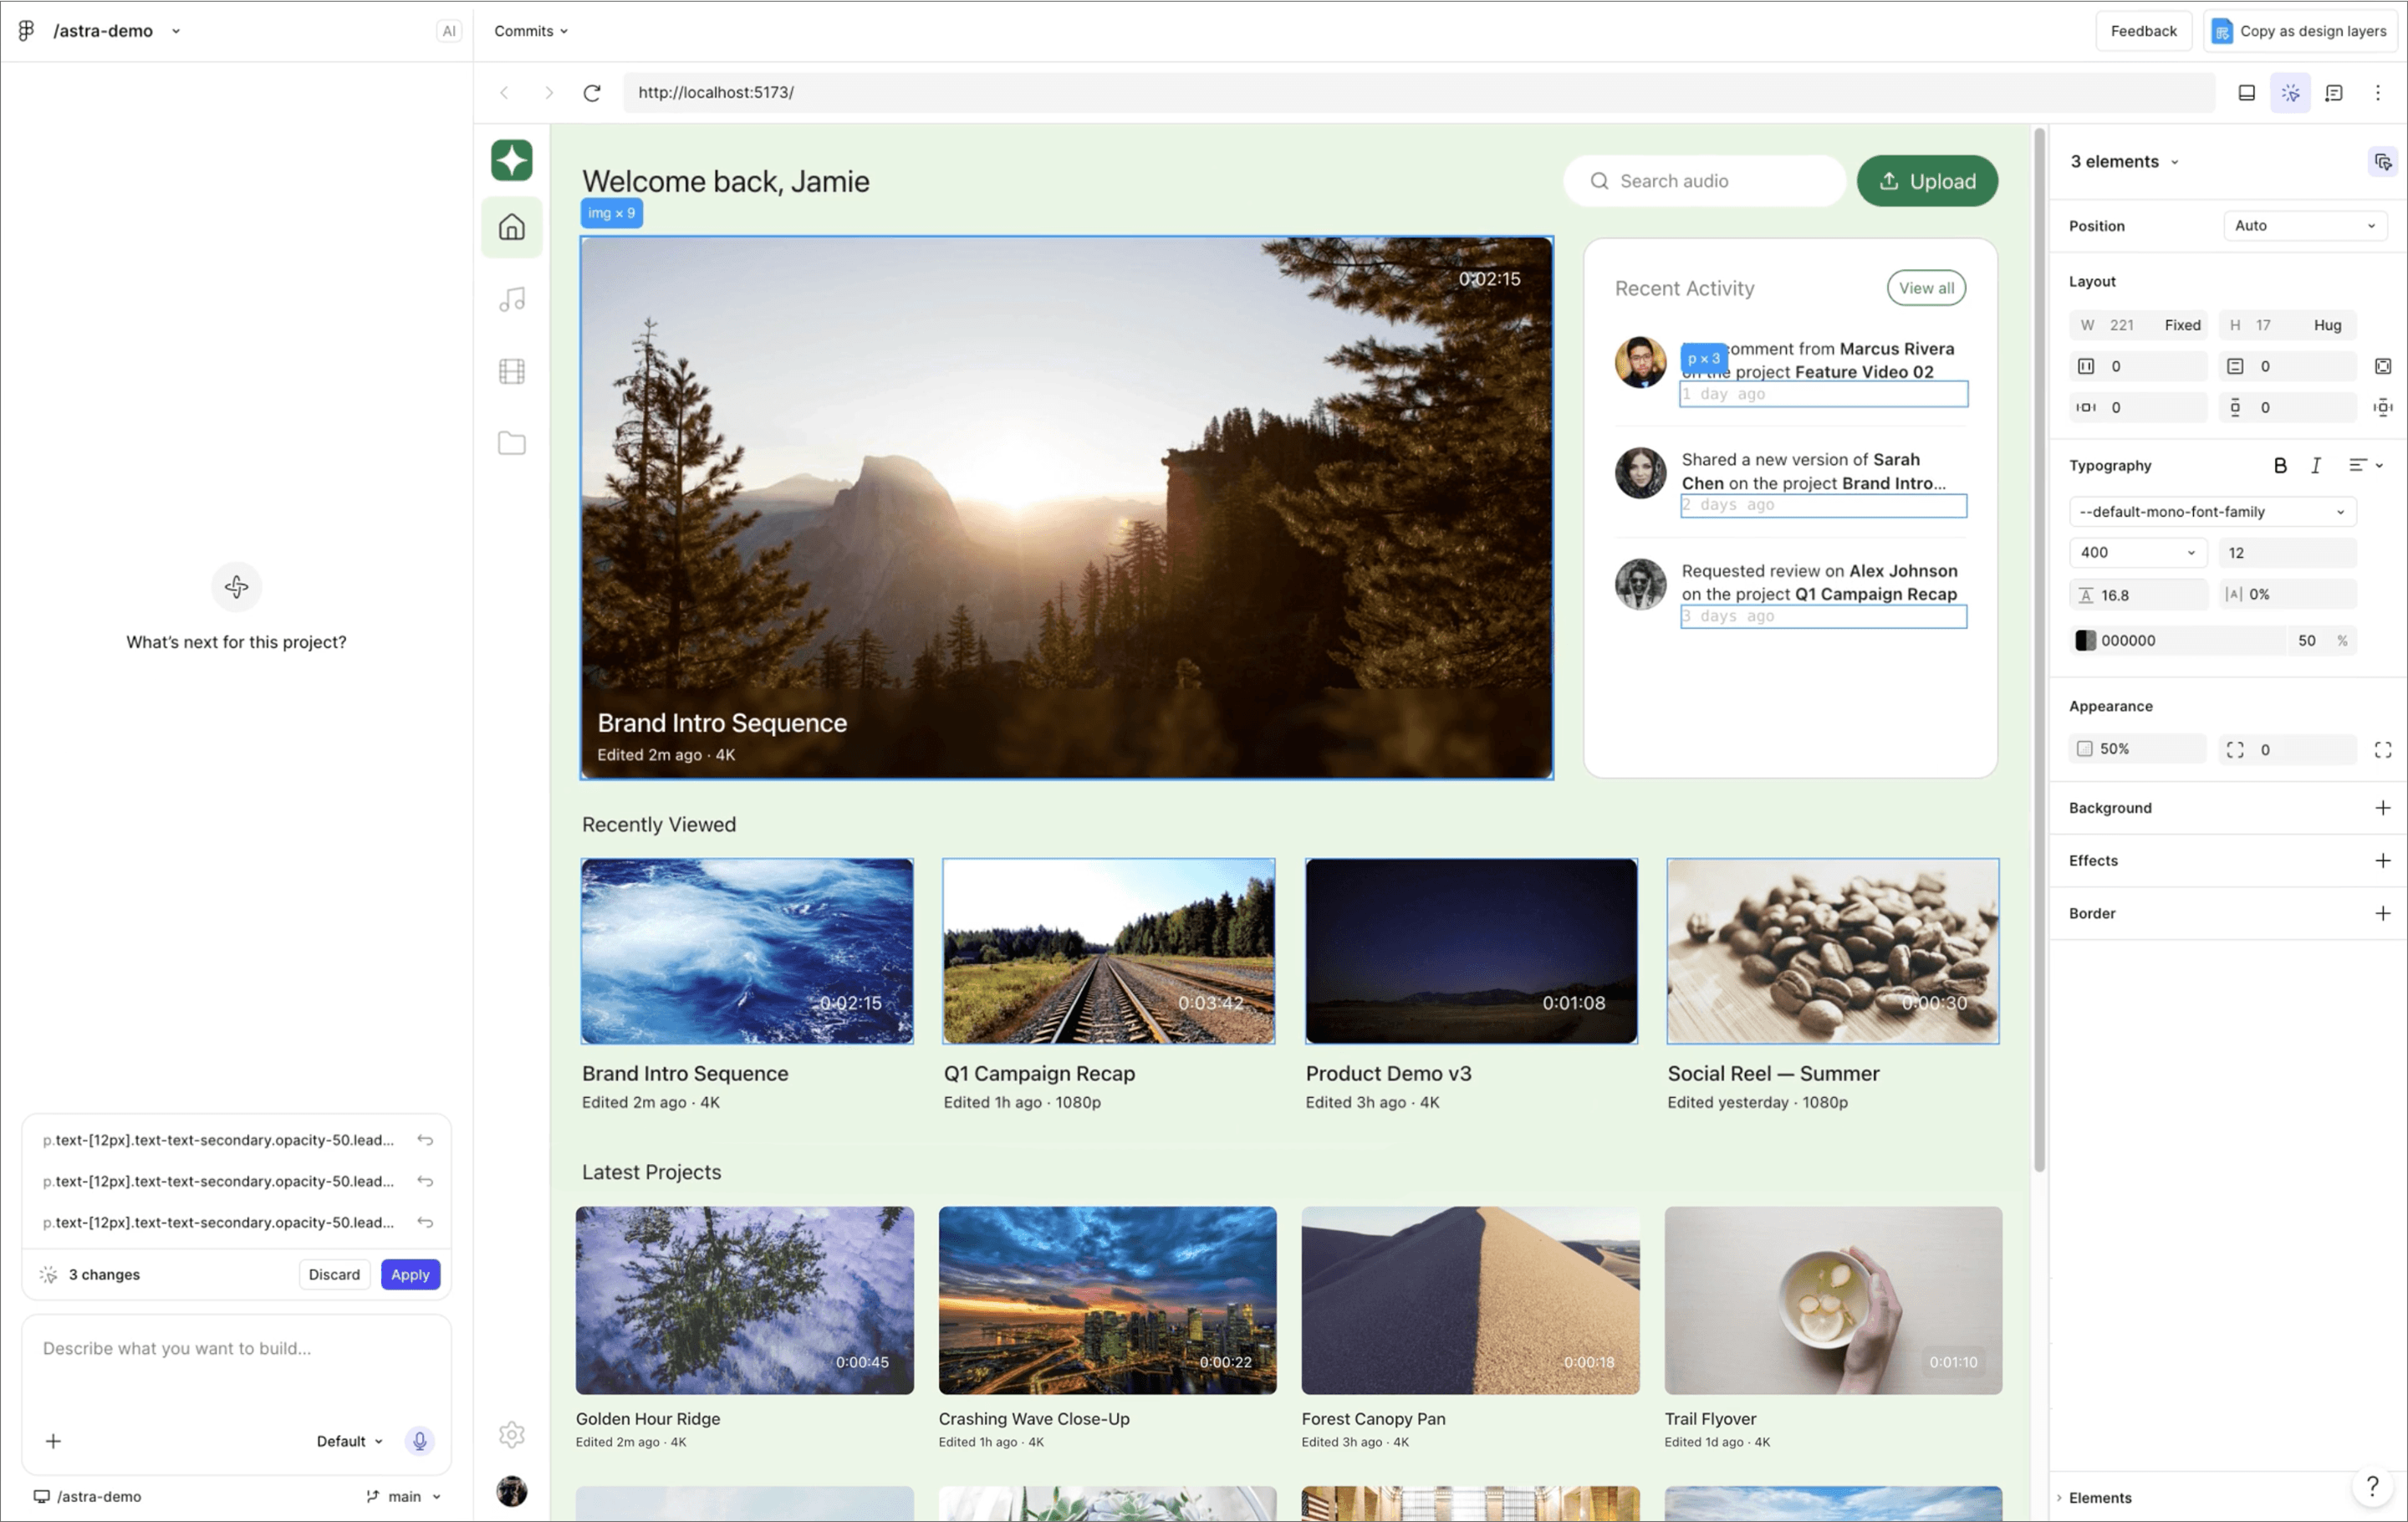Click the Figma-style logo in top-left corner
Image resolution: width=2408 pixels, height=1522 pixels.
point(26,31)
